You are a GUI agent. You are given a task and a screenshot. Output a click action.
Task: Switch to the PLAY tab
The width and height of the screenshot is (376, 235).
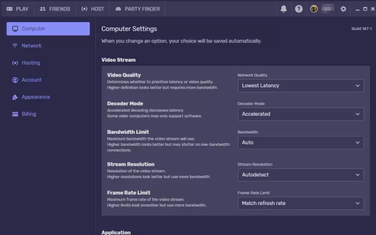click(17, 9)
